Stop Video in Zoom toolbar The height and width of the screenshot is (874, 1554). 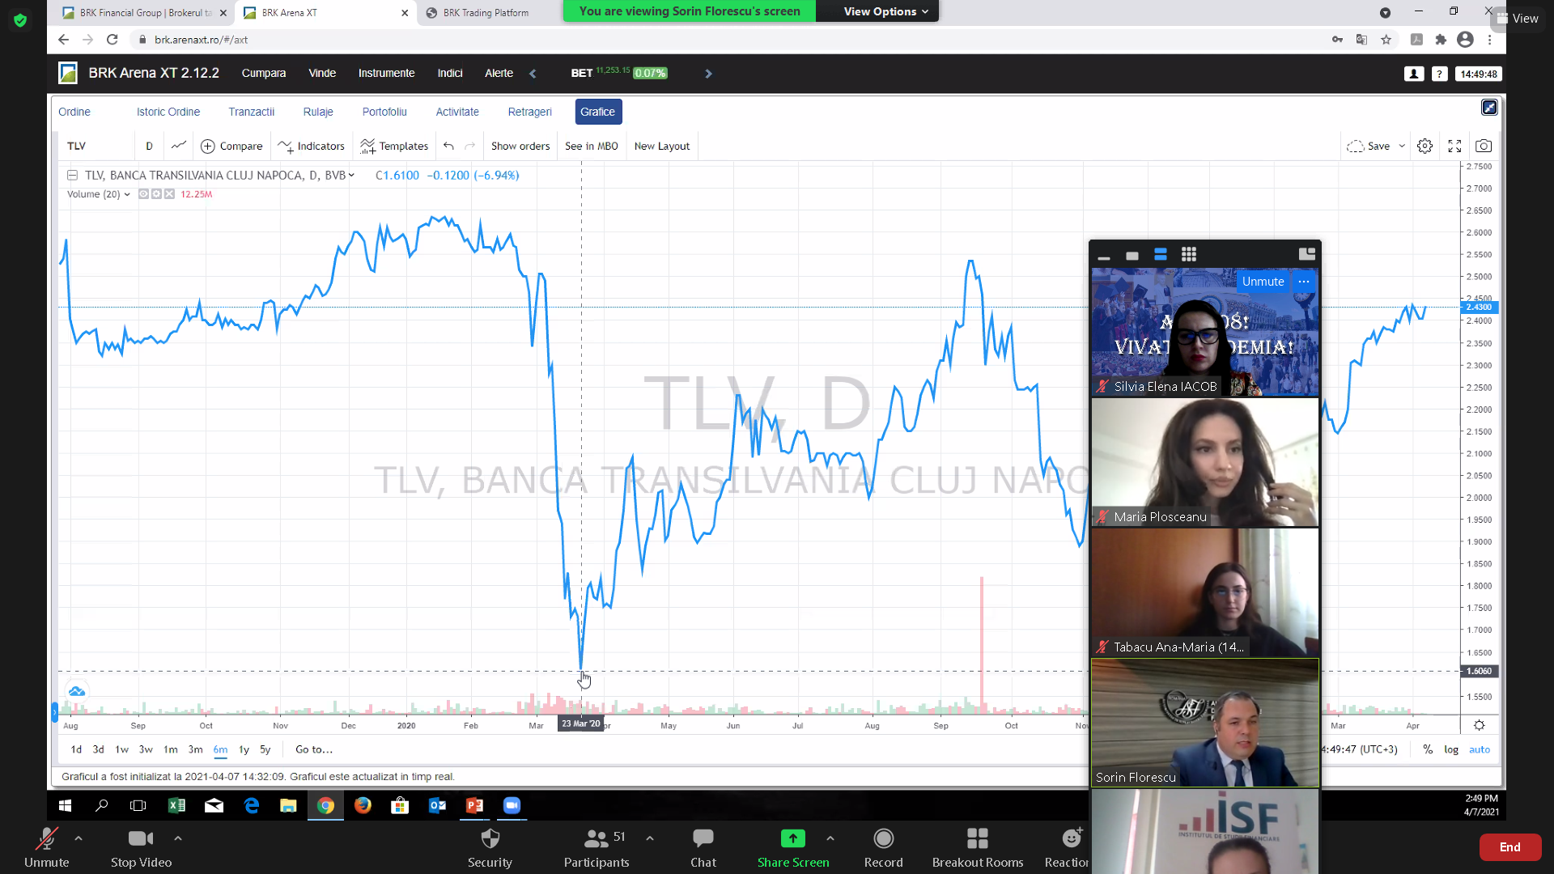[x=141, y=847]
